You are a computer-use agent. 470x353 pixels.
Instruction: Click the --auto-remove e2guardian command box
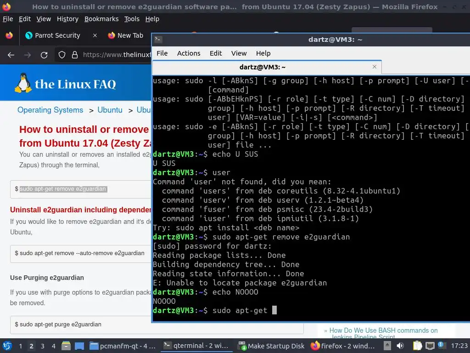(x=81, y=253)
